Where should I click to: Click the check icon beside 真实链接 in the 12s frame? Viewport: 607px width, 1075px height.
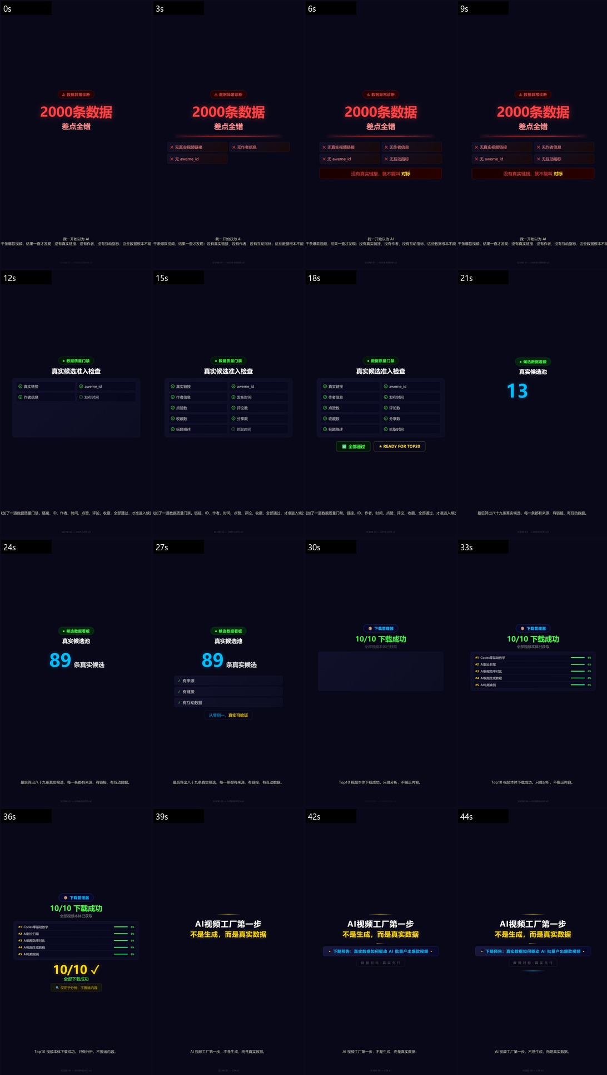pyautogui.click(x=20, y=386)
